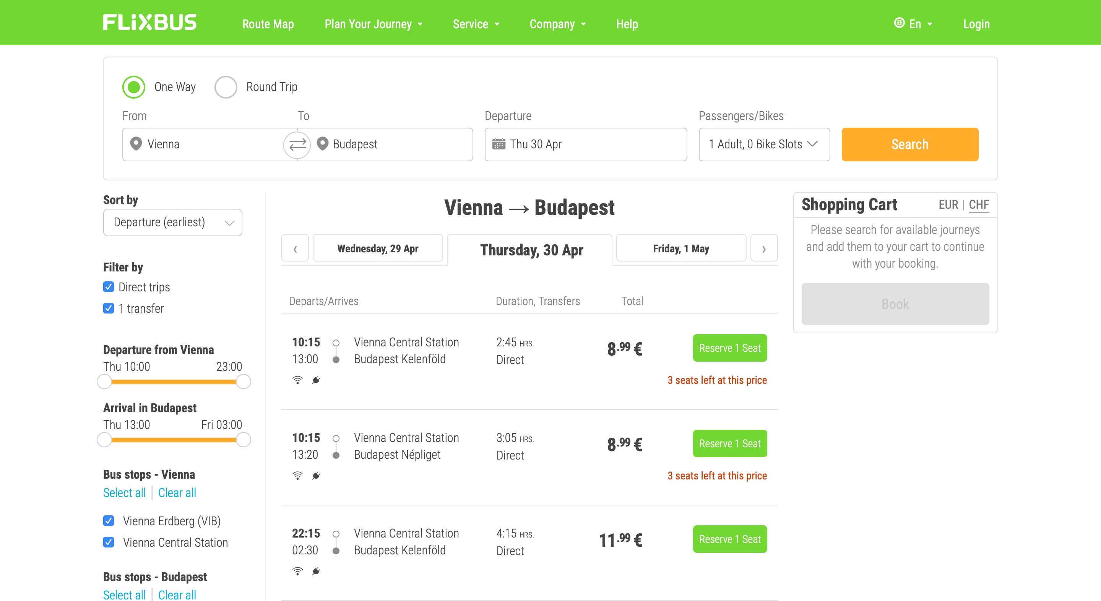The height and width of the screenshot is (601, 1101).
Task: Click route stop marker on 10:15–13:20 trip
Action: 336,447
